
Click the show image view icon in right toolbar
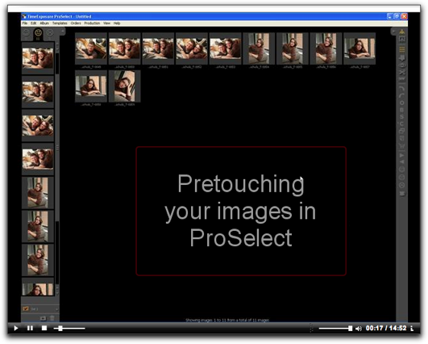pyautogui.click(x=401, y=40)
